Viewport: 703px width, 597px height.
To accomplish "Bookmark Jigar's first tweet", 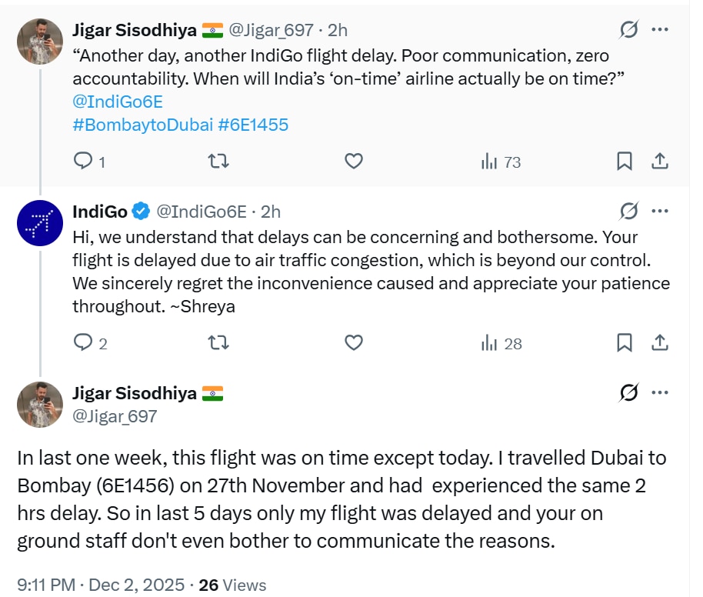I will click(625, 161).
